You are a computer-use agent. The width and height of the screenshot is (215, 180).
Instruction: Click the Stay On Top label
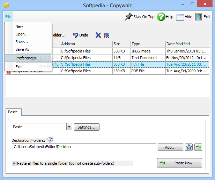click(144, 17)
